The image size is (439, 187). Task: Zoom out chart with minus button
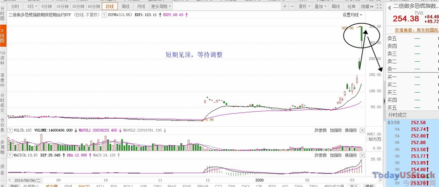click(292, 6)
